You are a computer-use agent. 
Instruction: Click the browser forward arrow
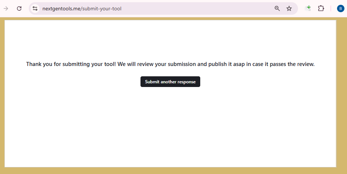click(6, 8)
